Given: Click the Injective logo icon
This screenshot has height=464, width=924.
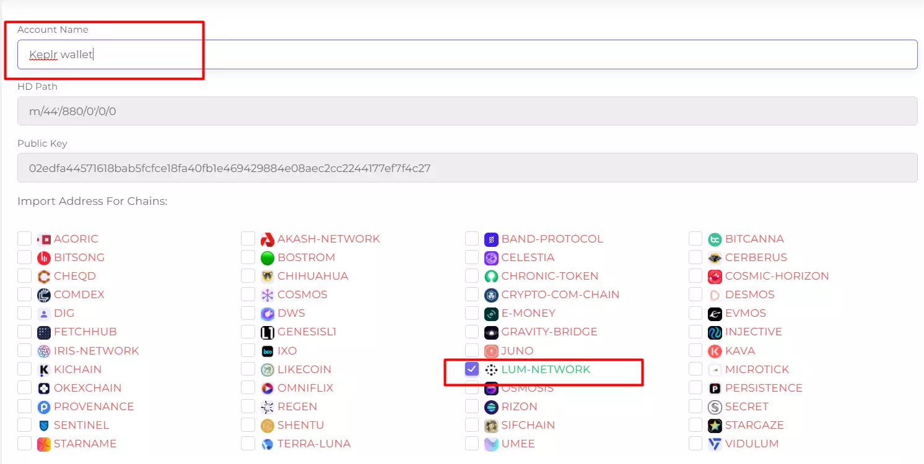Looking at the screenshot, I should (715, 332).
